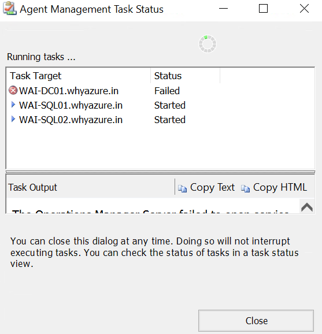Select the WAI-SQL01.whyazure.in task row
Screen dimensions: 322x334
pyautogui.click(x=160, y=105)
